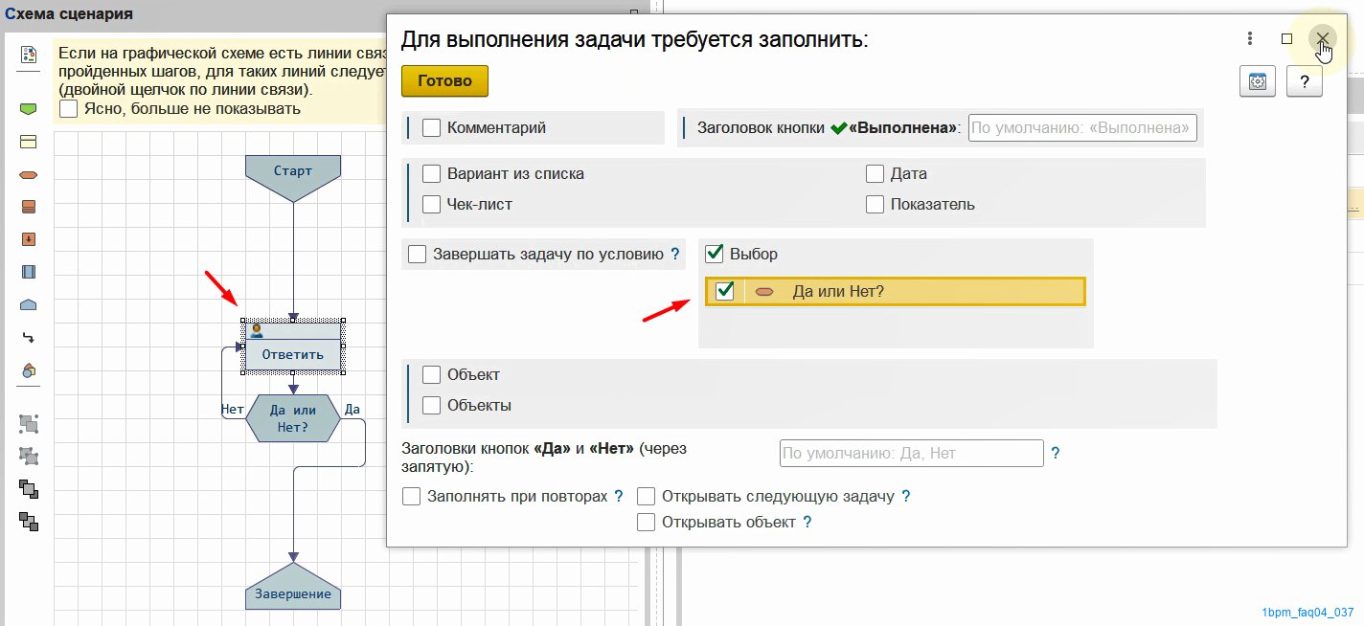This screenshot has height=626, width=1364.
Task: Click the second ungroup icon with handles
Action: [x=29, y=456]
